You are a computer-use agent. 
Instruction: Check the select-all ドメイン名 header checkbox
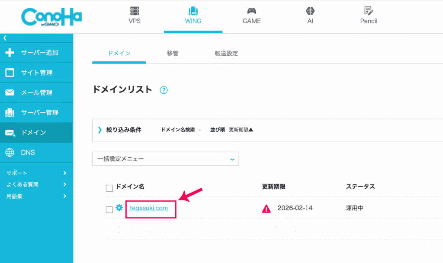[109, 188]
